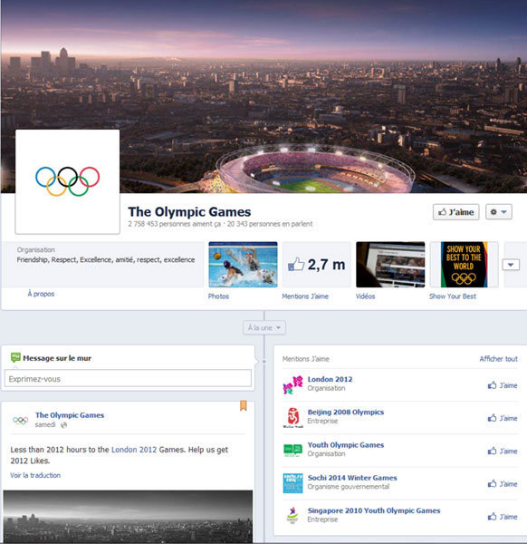Open the black-and-white skyline post photo

coord(128,516)
